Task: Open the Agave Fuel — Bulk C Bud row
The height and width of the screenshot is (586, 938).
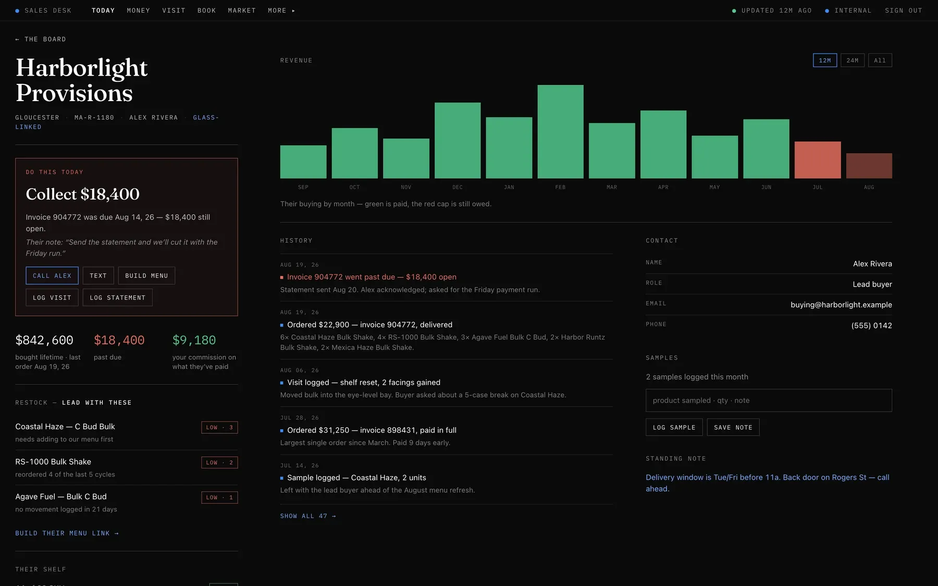Action: [127, 503]
